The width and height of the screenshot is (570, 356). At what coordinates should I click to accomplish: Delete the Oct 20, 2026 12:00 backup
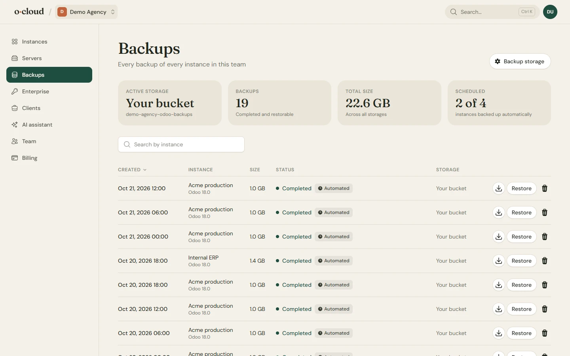click(x=545, y=309)
